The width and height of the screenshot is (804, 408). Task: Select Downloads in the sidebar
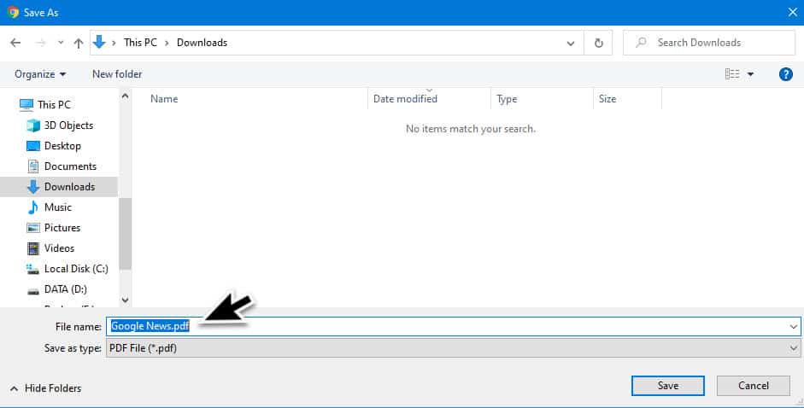70,187
